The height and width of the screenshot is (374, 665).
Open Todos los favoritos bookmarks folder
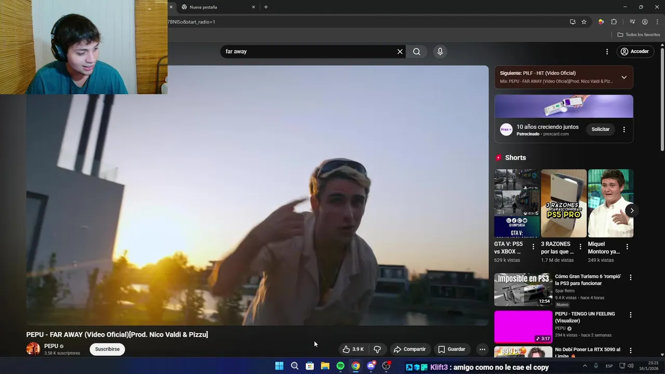tap(639, 35)
